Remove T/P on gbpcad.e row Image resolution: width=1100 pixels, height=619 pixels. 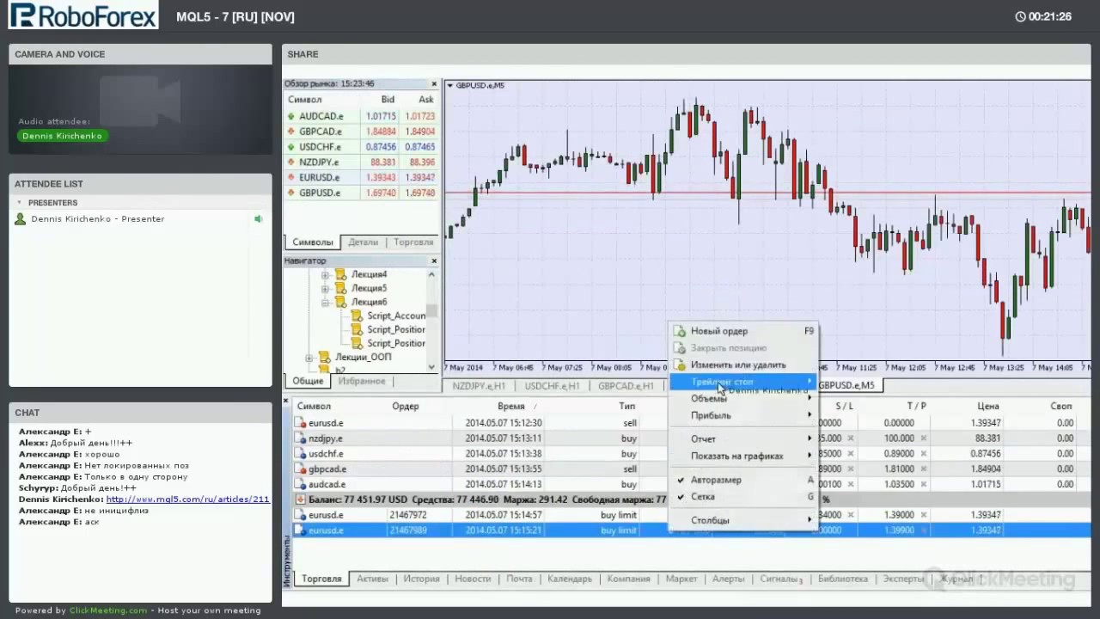click(923, 469)
